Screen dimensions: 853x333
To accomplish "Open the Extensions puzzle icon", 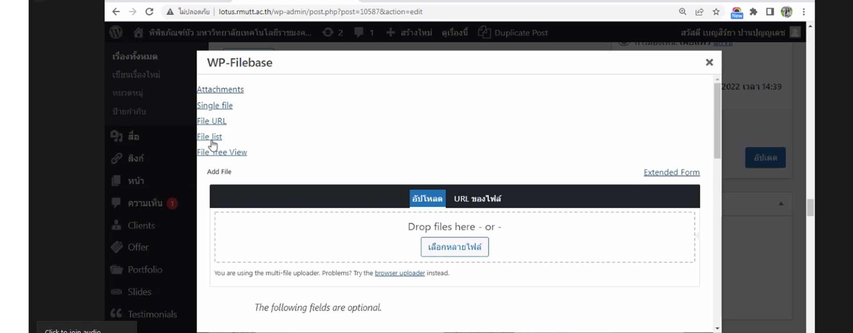I will (x=753, y=12).
